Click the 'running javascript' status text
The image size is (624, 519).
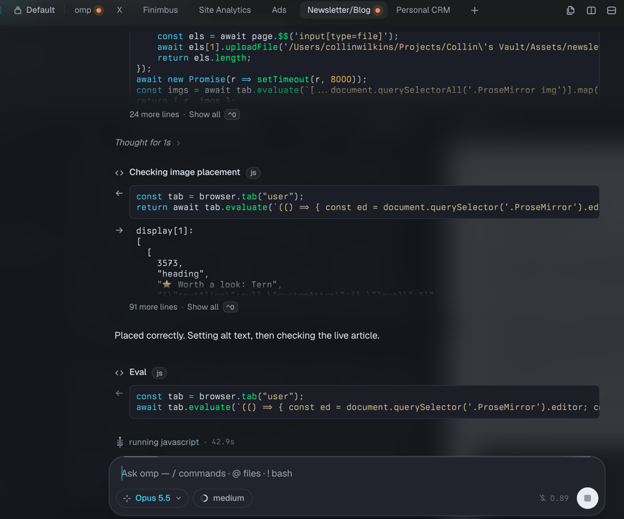click(x=164, y=442)
